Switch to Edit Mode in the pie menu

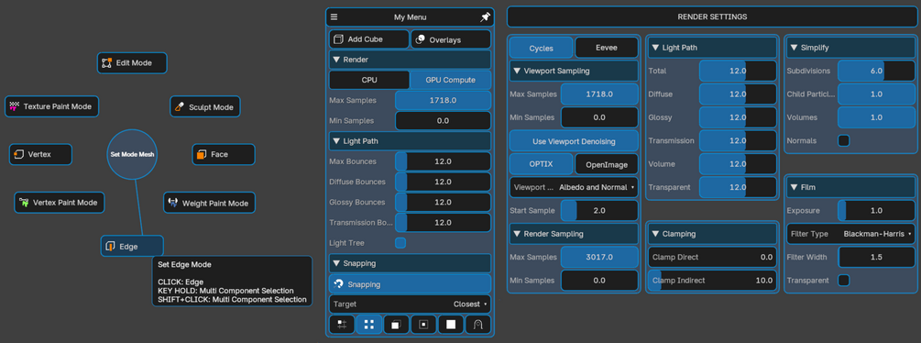[132, 63]
